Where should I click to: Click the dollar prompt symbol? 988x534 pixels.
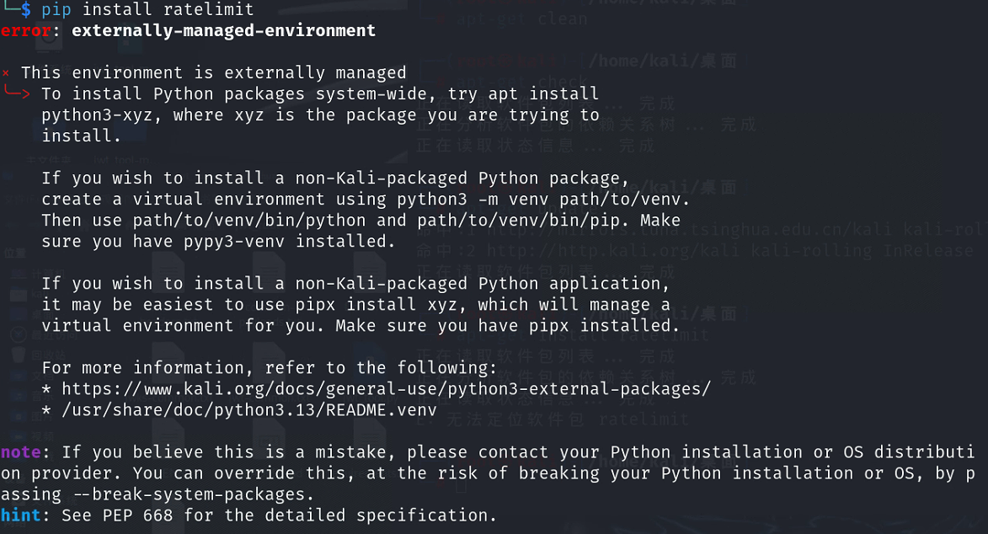(26, 10)
